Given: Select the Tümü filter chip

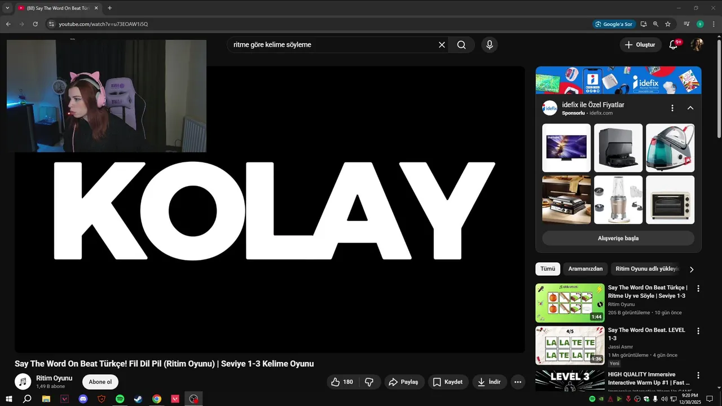Looking at the screenshot, I should click(548, 269).
